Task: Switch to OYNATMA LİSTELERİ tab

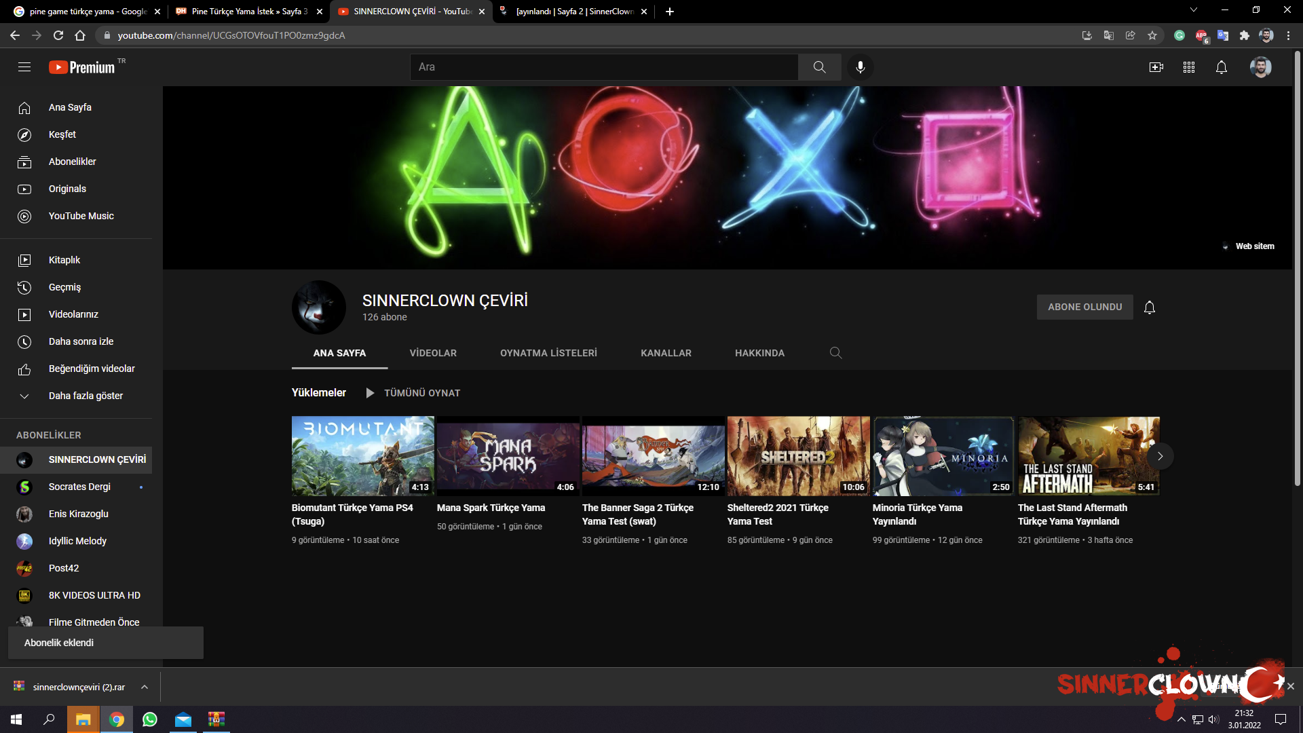Action: tap(548, 353)
